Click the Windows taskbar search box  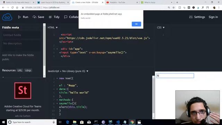click(x=32, y=122)
